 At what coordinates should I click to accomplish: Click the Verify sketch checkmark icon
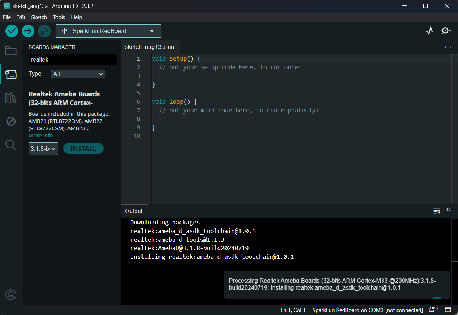12,31
